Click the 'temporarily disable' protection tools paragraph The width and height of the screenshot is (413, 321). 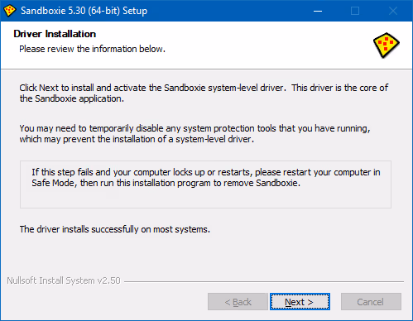[x=194, y=134]
